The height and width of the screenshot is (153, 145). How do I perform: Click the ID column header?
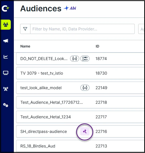[98, 46]
